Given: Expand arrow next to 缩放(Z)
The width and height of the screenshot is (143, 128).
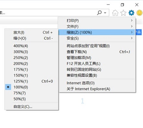Looking at the screenshot, I should coord(132,32).
